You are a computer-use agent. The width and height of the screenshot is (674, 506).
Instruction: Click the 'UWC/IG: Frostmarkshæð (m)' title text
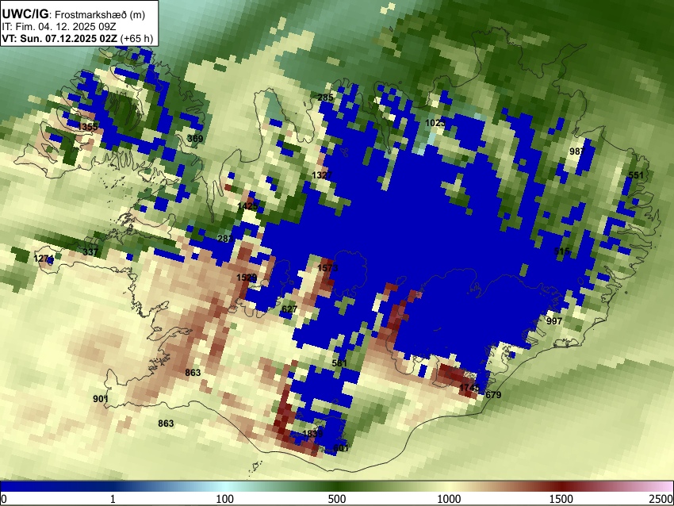74,14
